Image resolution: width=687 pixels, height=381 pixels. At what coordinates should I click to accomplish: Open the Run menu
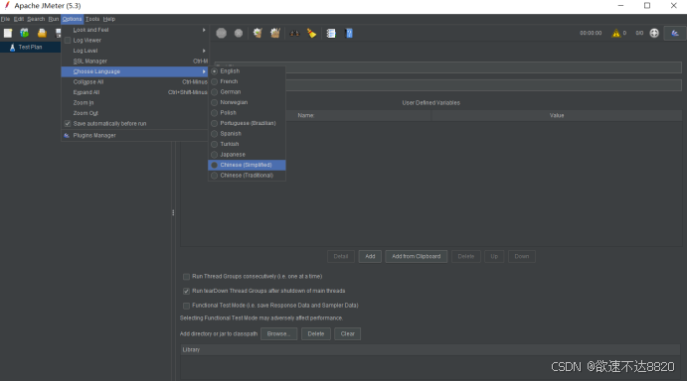(x=54, y=19)
